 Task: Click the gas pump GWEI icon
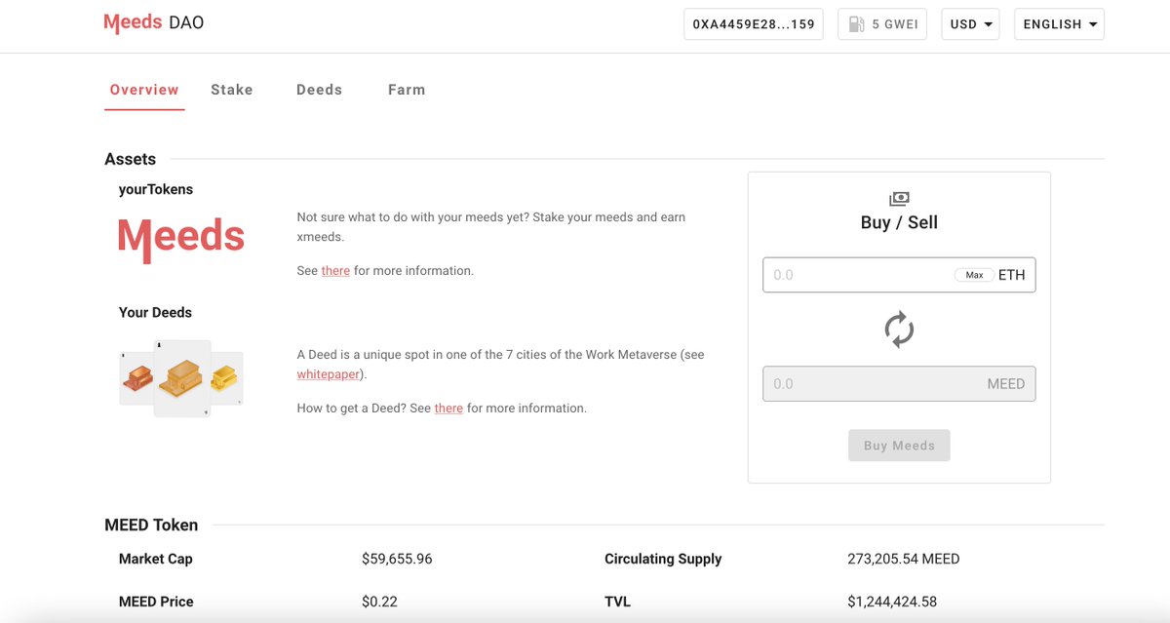[856, 24]
